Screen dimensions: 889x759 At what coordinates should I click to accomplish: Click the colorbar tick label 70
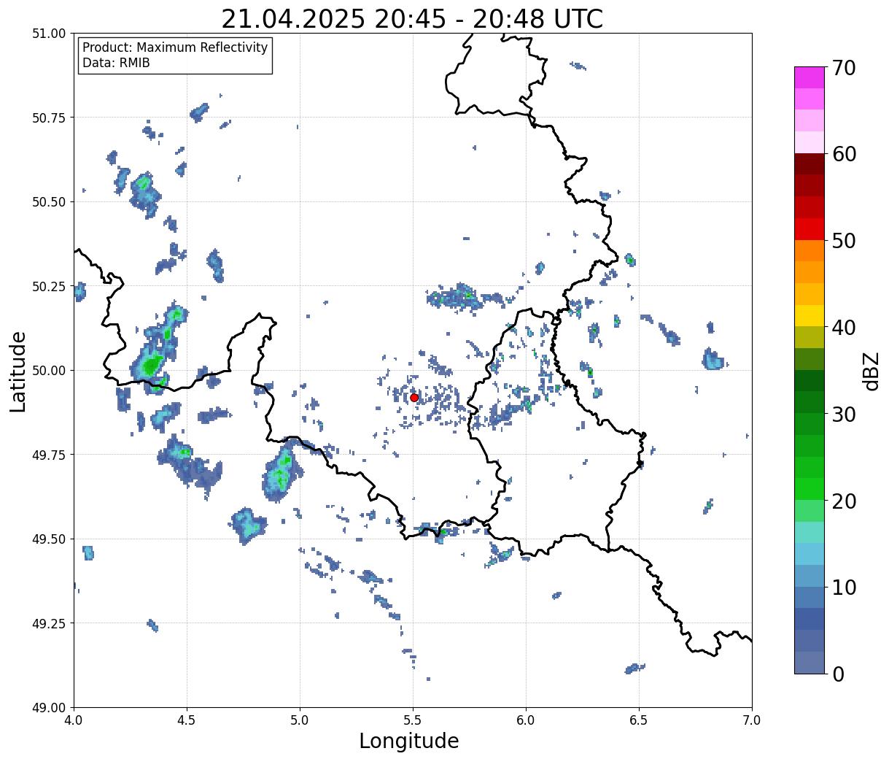(845, 68)
